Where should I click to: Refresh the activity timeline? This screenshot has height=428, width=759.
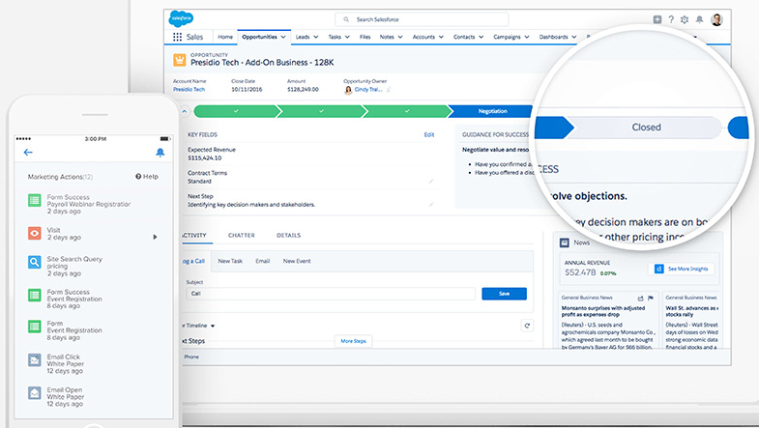(x=527, y=326)
